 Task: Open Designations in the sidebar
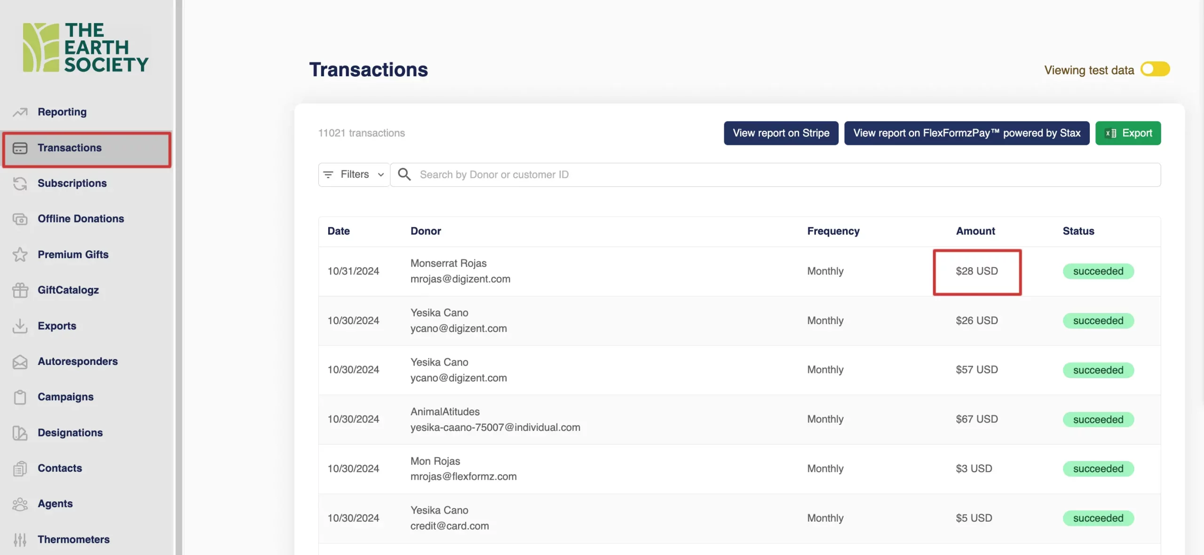(x=70, y=433)
